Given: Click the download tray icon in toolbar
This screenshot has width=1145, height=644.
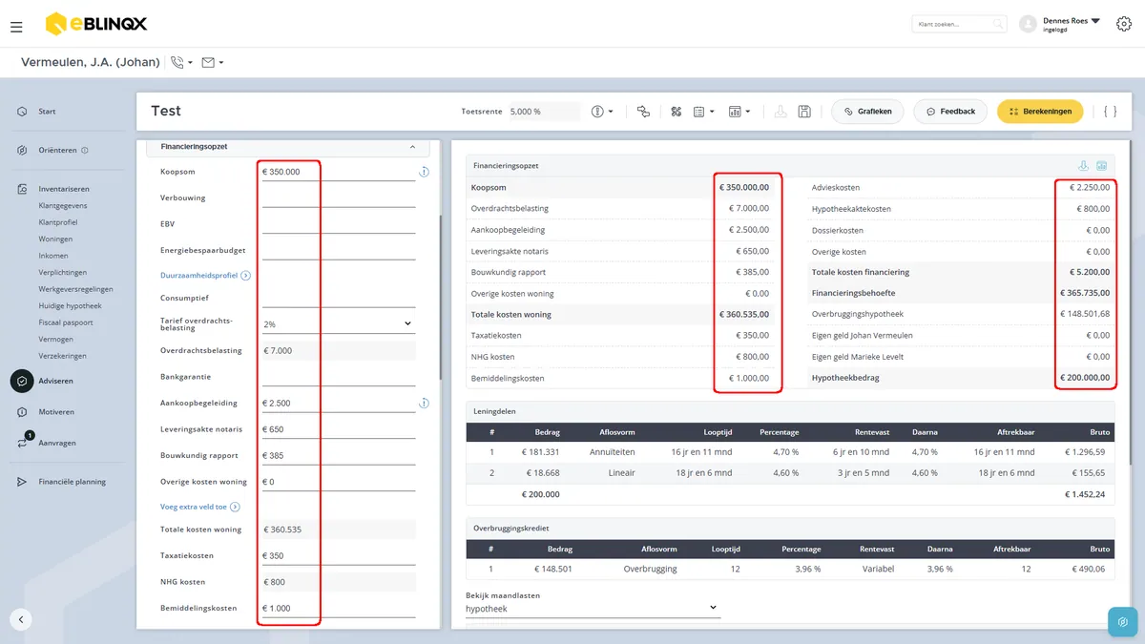Looking at the screenshot, I should [781, 112].
